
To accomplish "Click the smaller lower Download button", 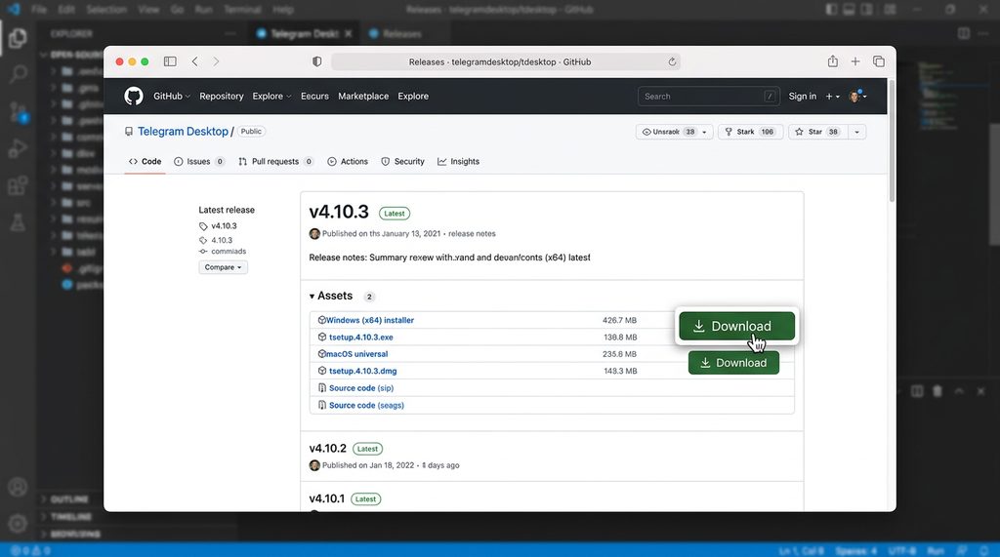I will pos(733,363).
